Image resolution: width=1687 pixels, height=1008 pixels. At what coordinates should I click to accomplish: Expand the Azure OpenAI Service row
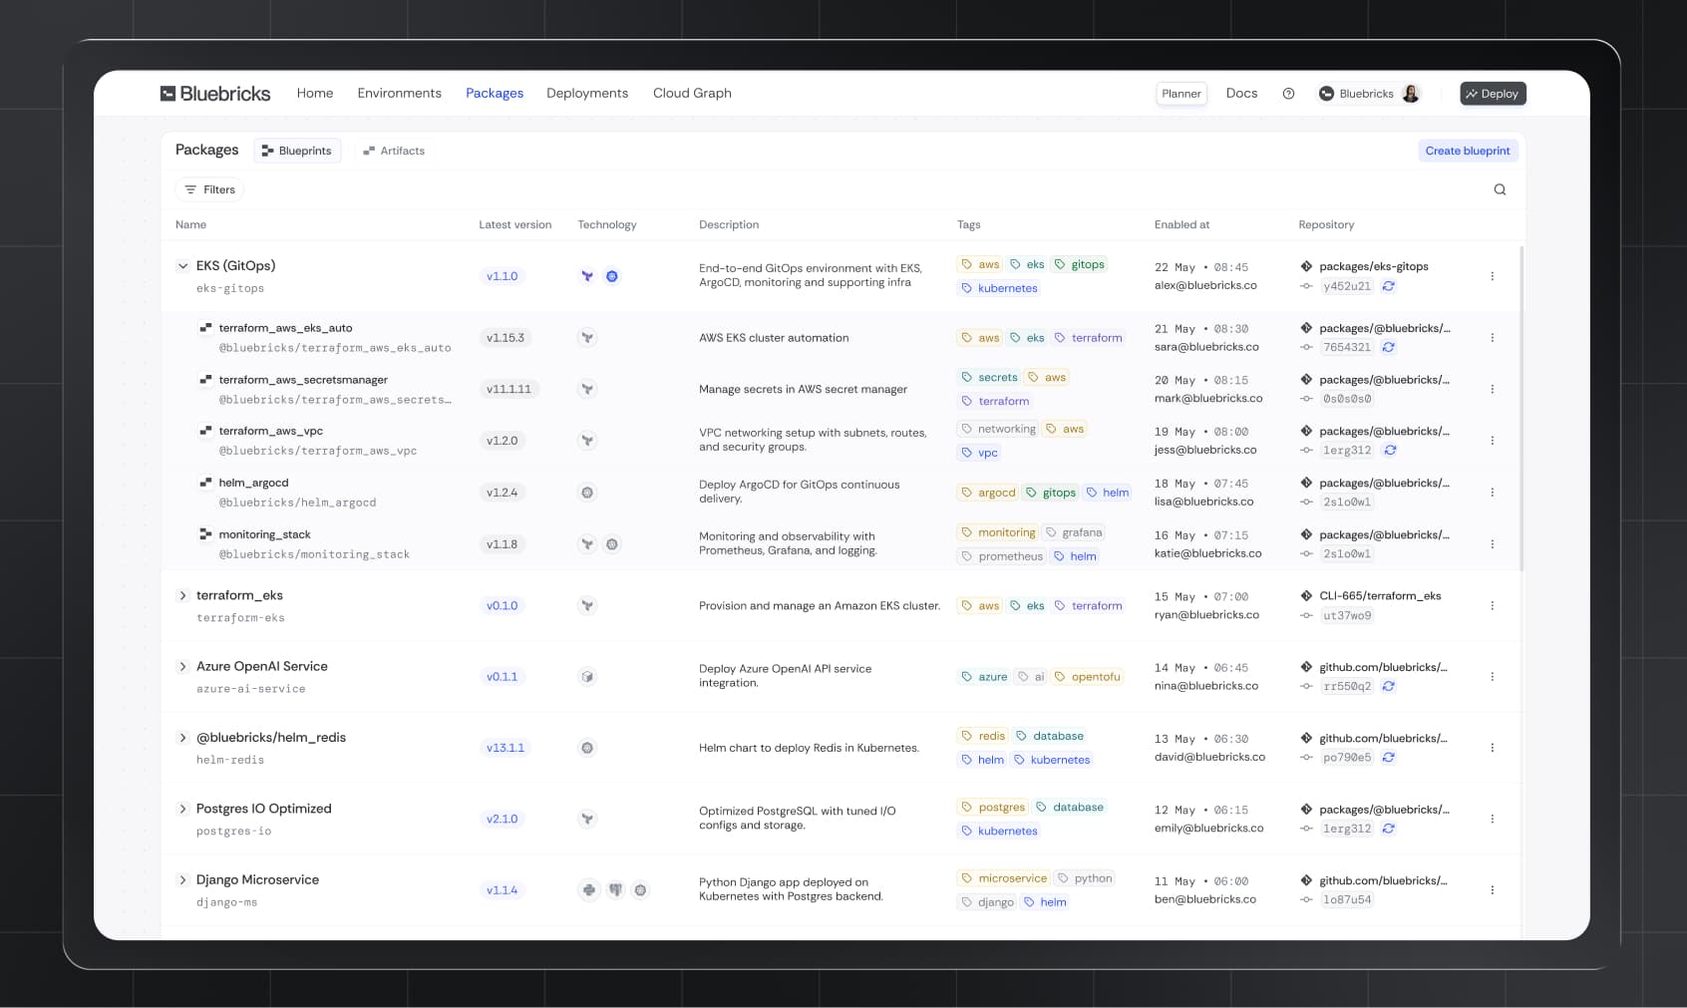(x=183, y=667)
